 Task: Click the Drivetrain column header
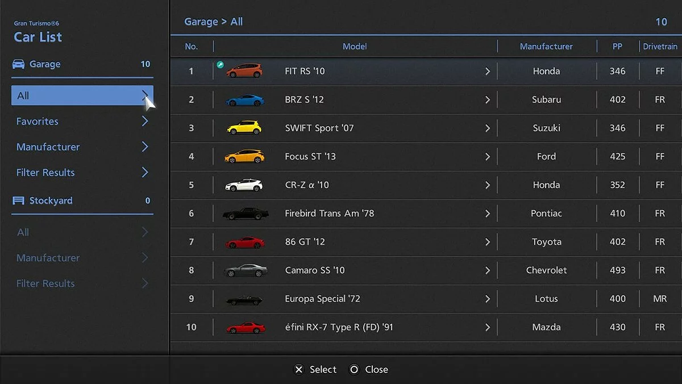pos(660,46)
